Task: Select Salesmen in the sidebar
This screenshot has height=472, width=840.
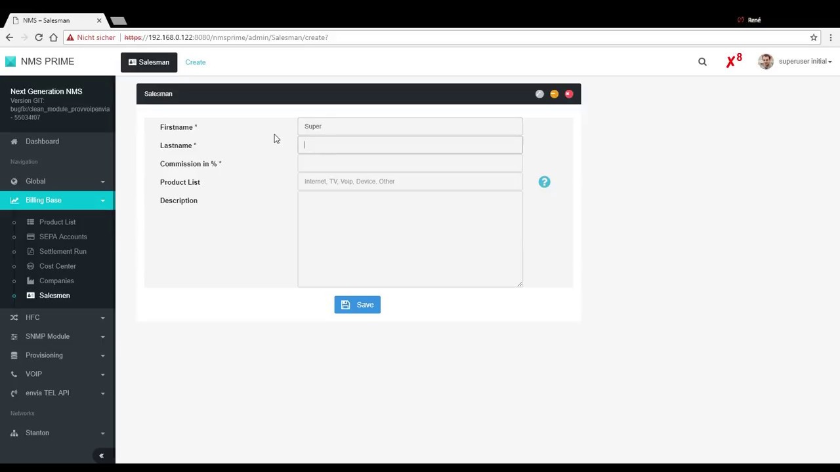Action: [x=54, y=296]
